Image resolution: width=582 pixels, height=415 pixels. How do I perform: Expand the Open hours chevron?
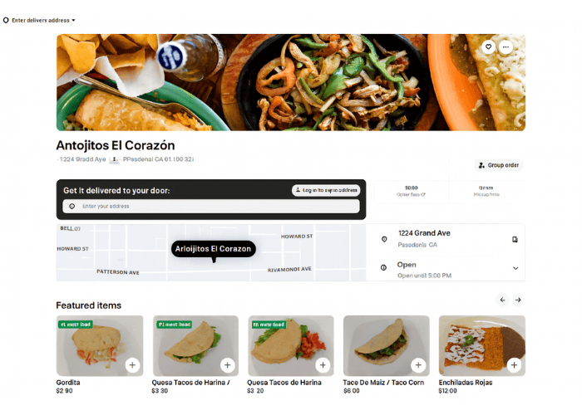(x=515, y=268)
